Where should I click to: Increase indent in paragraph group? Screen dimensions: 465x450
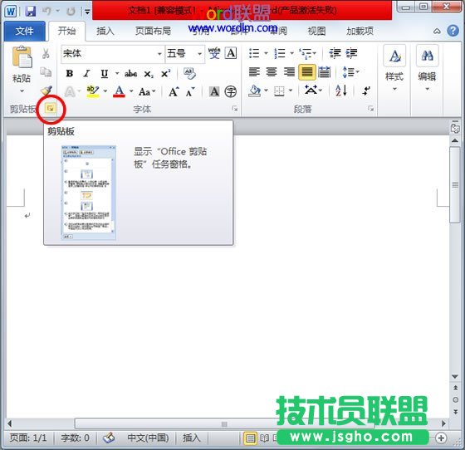[x=352, y=53]
